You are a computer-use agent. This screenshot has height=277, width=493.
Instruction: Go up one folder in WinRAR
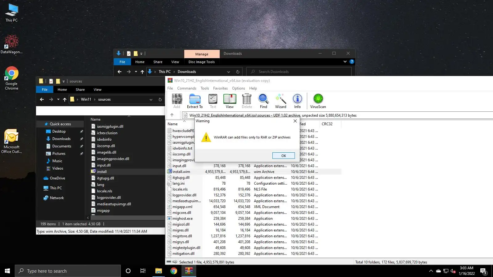coord(172,115)
